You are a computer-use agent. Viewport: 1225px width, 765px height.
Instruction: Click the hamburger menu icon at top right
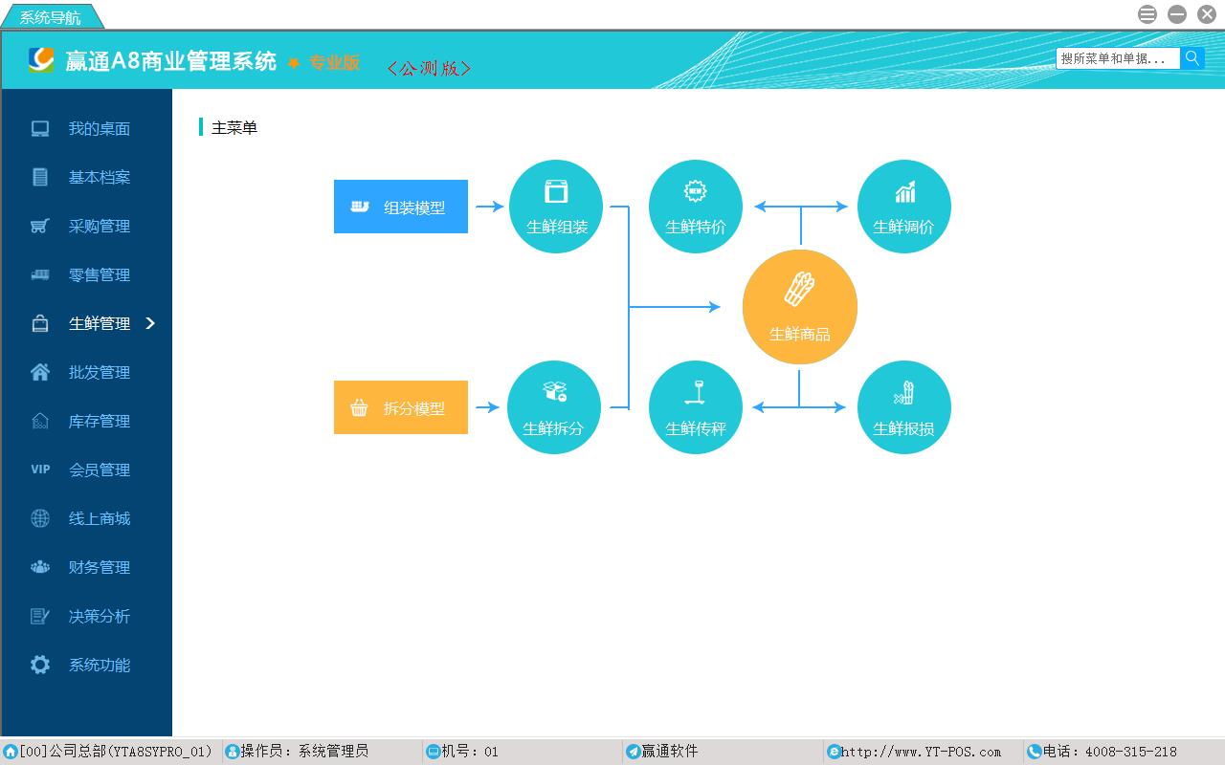(1147, 14)
